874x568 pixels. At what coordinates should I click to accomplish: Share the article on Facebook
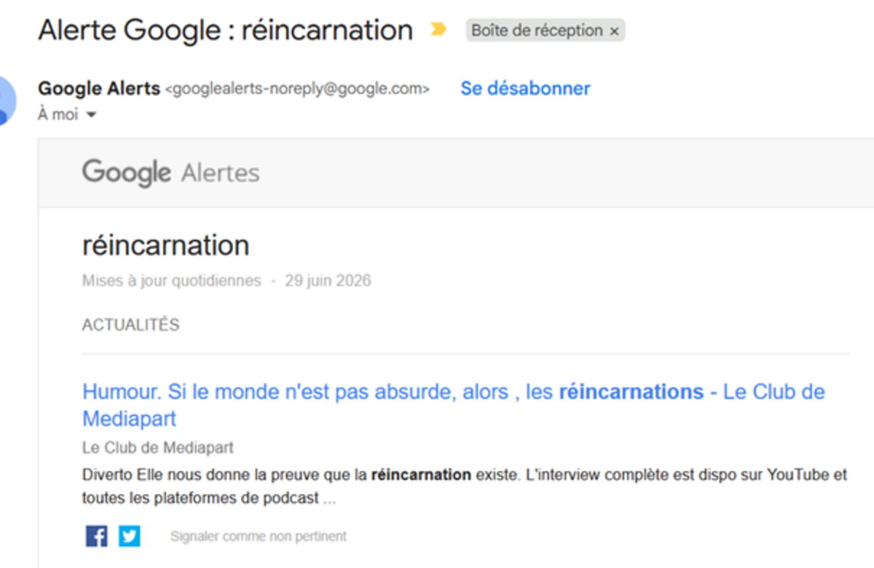coord(96,537)
